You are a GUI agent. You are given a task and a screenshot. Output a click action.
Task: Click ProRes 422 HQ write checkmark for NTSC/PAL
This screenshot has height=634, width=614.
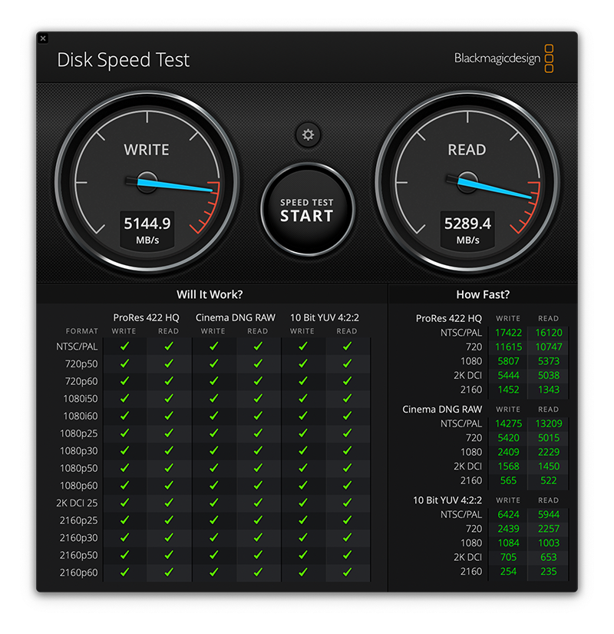point(124,347)
